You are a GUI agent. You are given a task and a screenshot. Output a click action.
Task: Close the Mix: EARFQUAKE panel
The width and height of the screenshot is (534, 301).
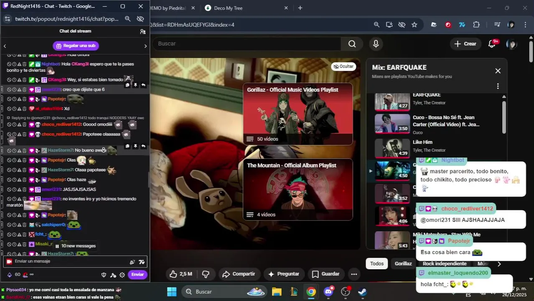click(x=498, y=71)
